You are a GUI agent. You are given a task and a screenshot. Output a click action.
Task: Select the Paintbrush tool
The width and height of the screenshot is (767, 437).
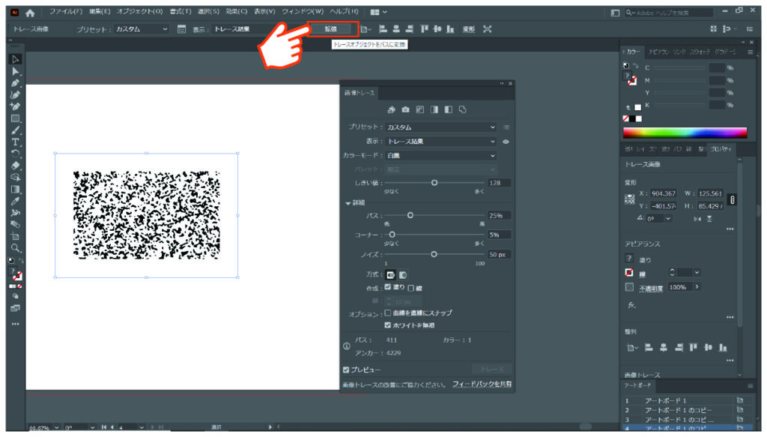coord(15,130)
